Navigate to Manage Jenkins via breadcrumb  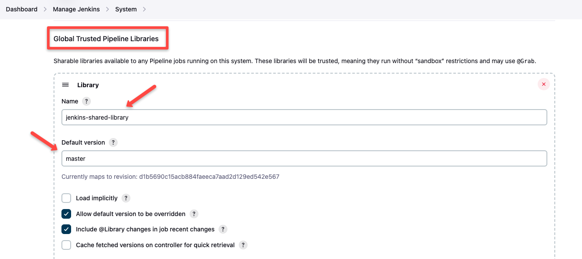(x=75, y=9)
